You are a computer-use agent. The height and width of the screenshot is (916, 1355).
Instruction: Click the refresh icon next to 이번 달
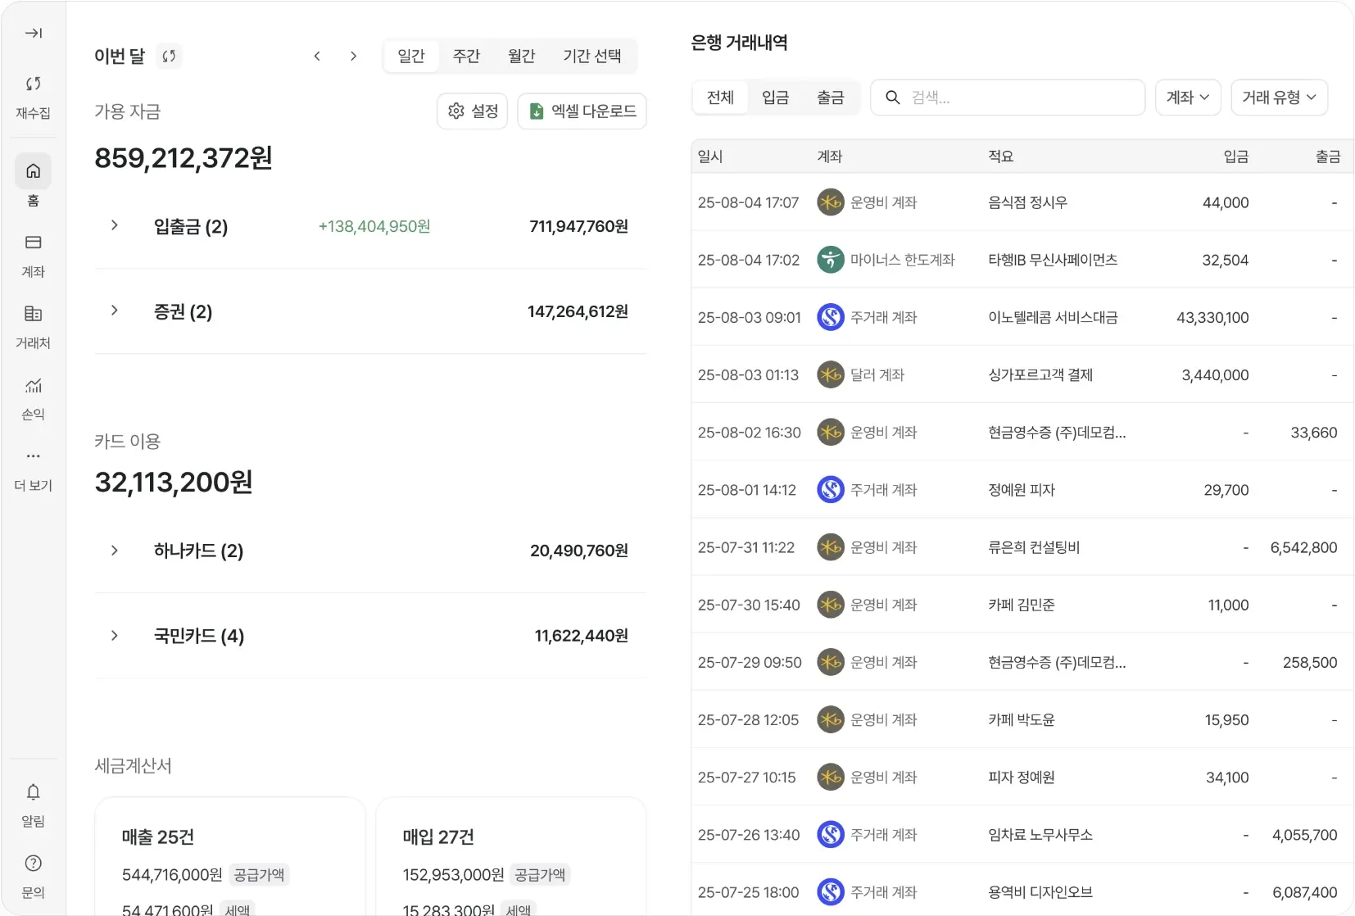click(x=169, y=56)
